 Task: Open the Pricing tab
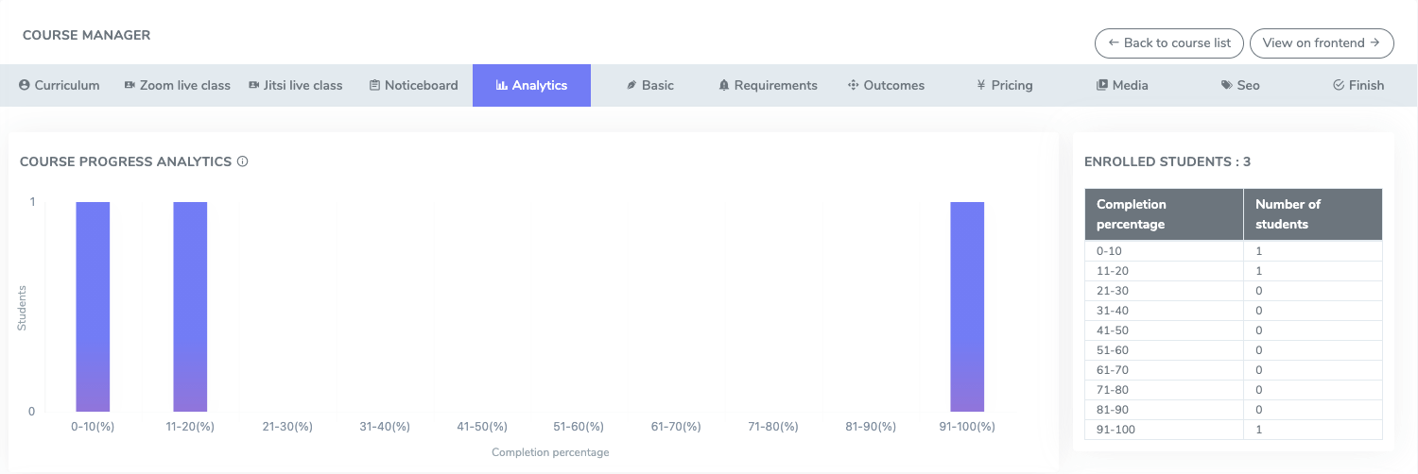click(1004, 85)
